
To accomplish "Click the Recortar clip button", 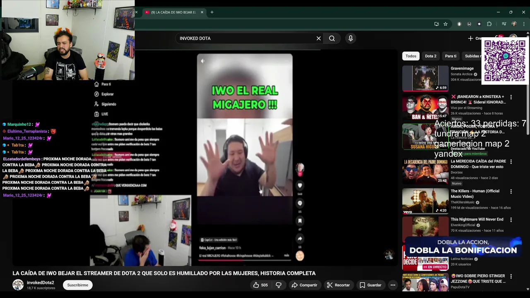I will coord(338,285).
